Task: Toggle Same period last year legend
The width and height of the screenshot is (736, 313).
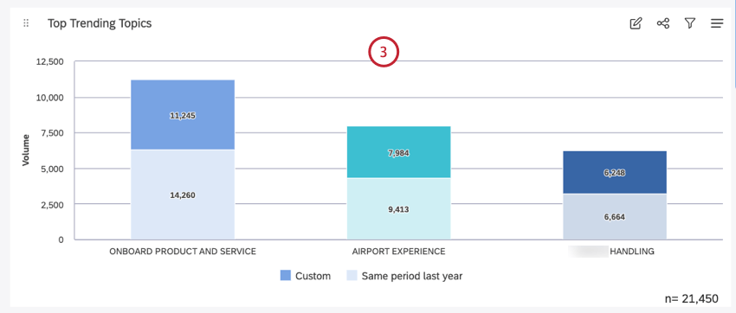Action: (x=404, y=276)
